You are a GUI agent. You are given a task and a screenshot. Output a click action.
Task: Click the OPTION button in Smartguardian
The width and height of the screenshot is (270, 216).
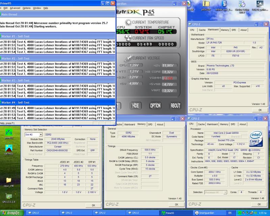point(155,106)
